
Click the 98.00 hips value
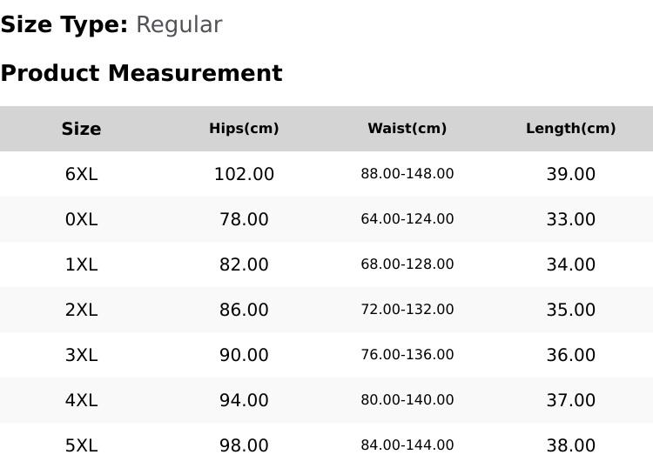coord(244,445)
